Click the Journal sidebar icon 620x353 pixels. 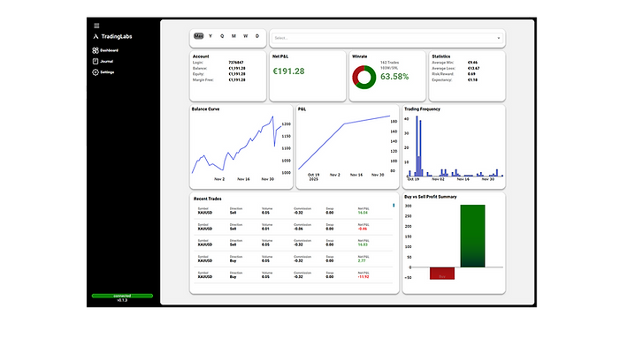96,61
